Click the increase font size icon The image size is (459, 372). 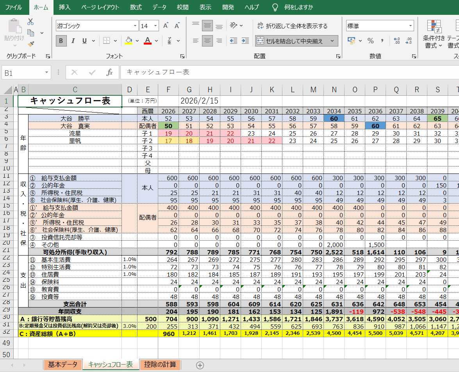(x=166, y=26)
